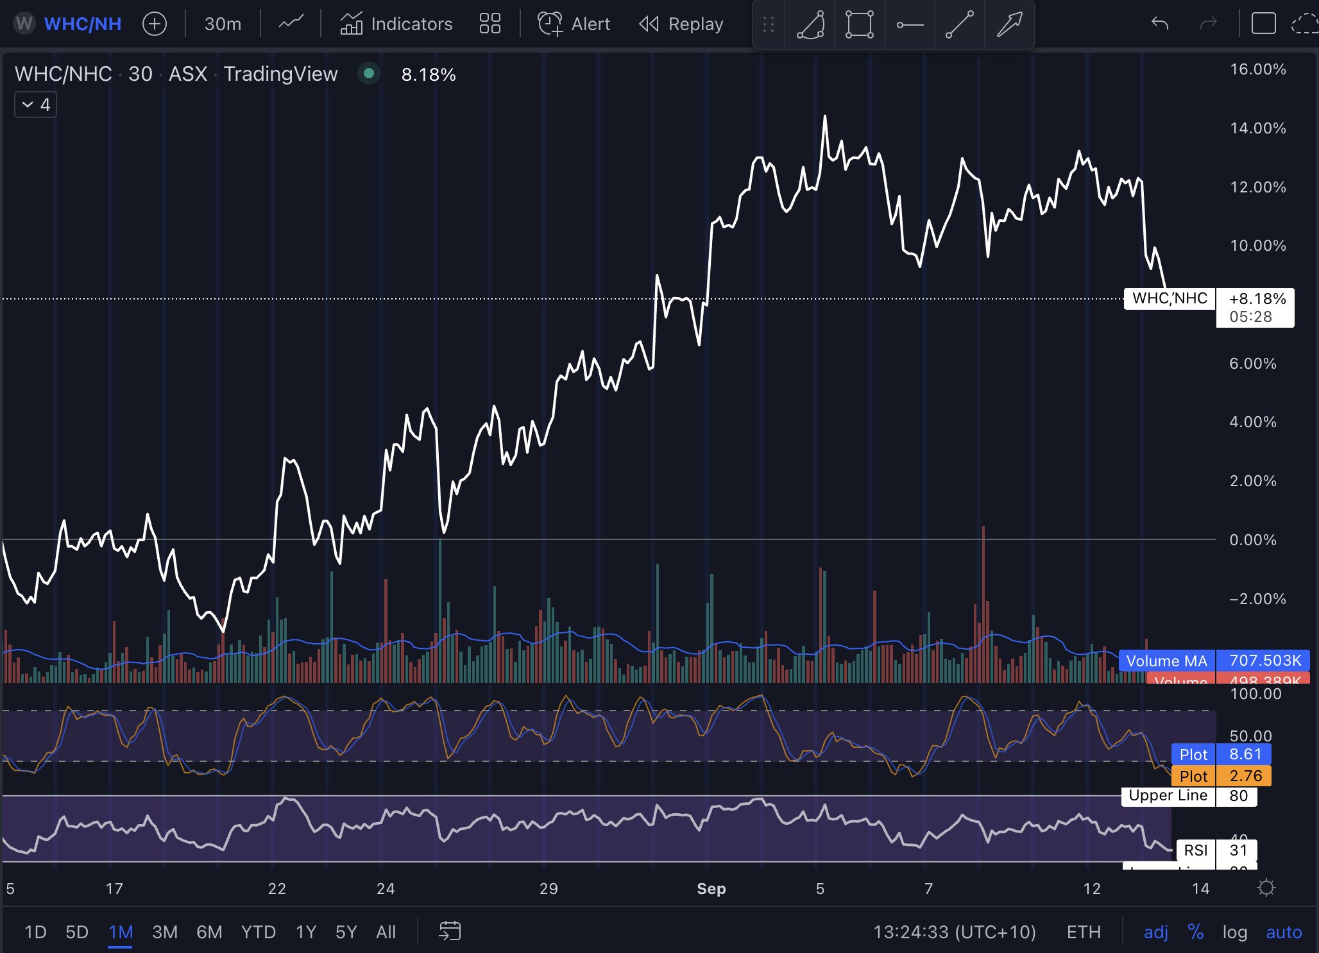Click the WHC/NH symbol search button

click(82, 24)
